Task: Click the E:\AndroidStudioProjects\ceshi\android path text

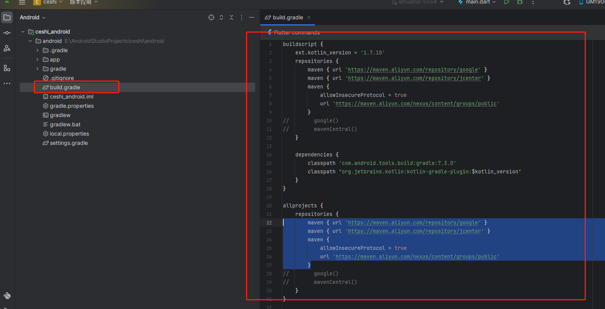Action: [114, 41]
